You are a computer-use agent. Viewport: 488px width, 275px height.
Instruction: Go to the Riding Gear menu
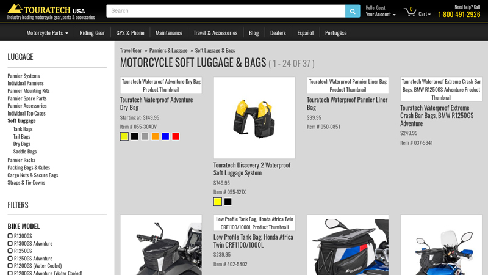click(x=92, y=33)
